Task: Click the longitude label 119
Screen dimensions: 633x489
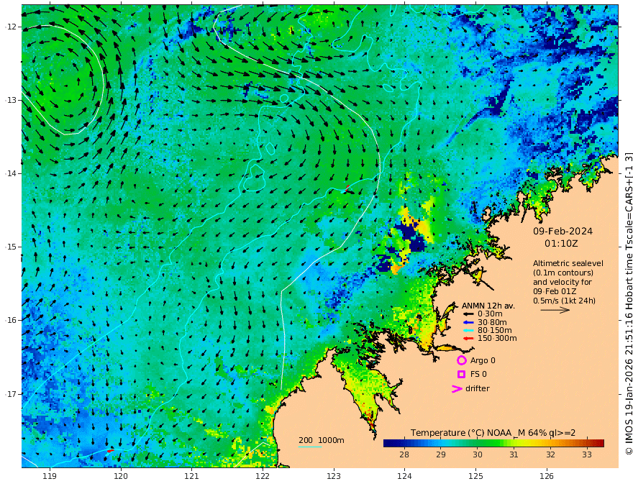Action: pyautogui.click(x=50, y=477)
